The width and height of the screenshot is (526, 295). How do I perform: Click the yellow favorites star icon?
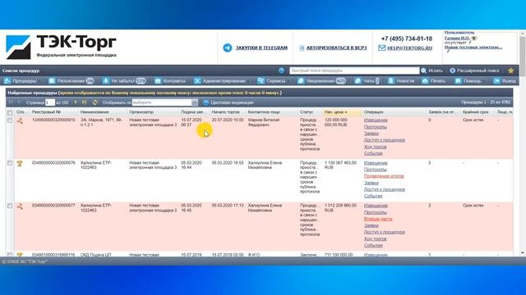pyautogui.click(x=510, y=70)
